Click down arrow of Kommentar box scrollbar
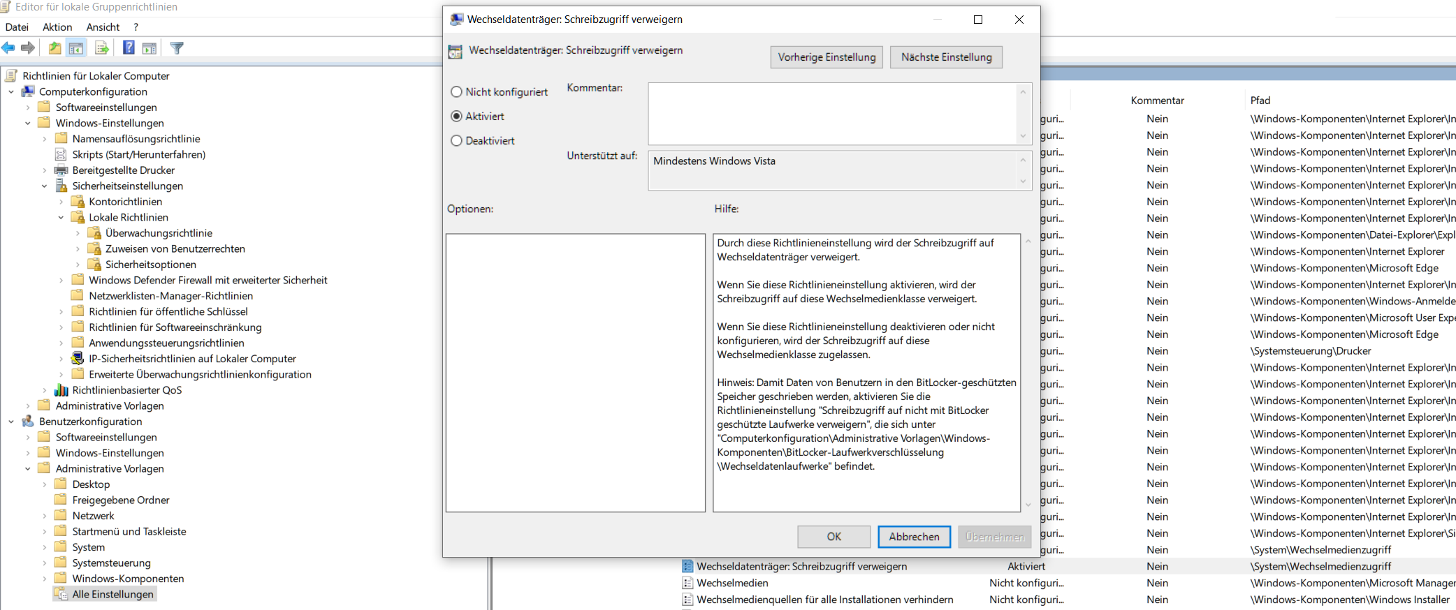1456x610 pixels. pyautogui.click(x=1023, y=136)
